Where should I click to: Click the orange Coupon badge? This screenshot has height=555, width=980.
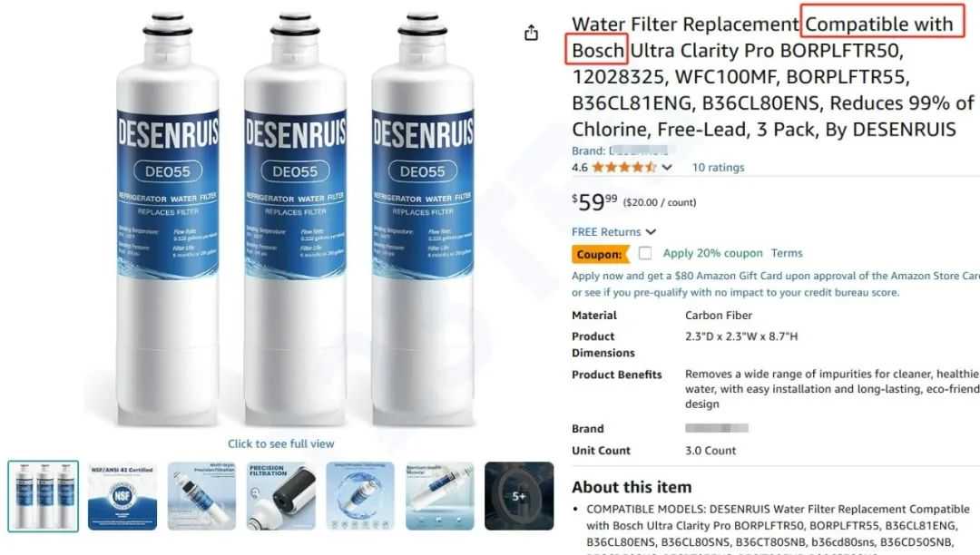click(x=600, y=254)
